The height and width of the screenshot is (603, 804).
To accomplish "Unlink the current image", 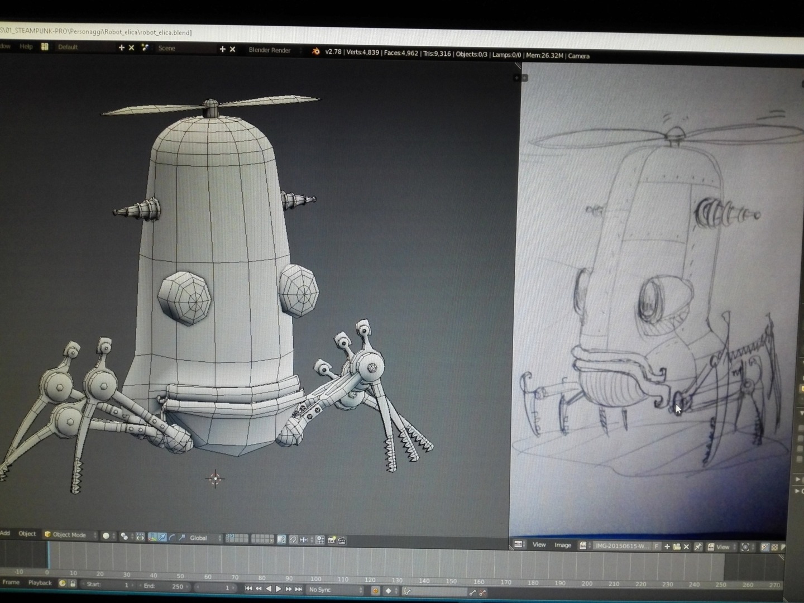I will coord(687,547).
